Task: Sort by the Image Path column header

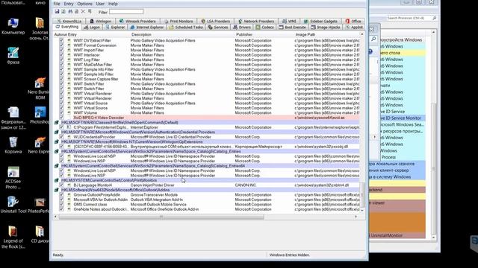Action: point(327,35)
